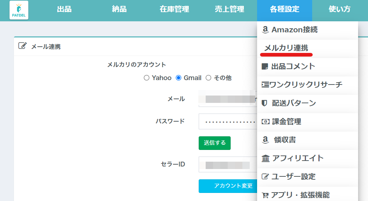Select the その他 radio button
368x201 pixels.
(208, 78)
